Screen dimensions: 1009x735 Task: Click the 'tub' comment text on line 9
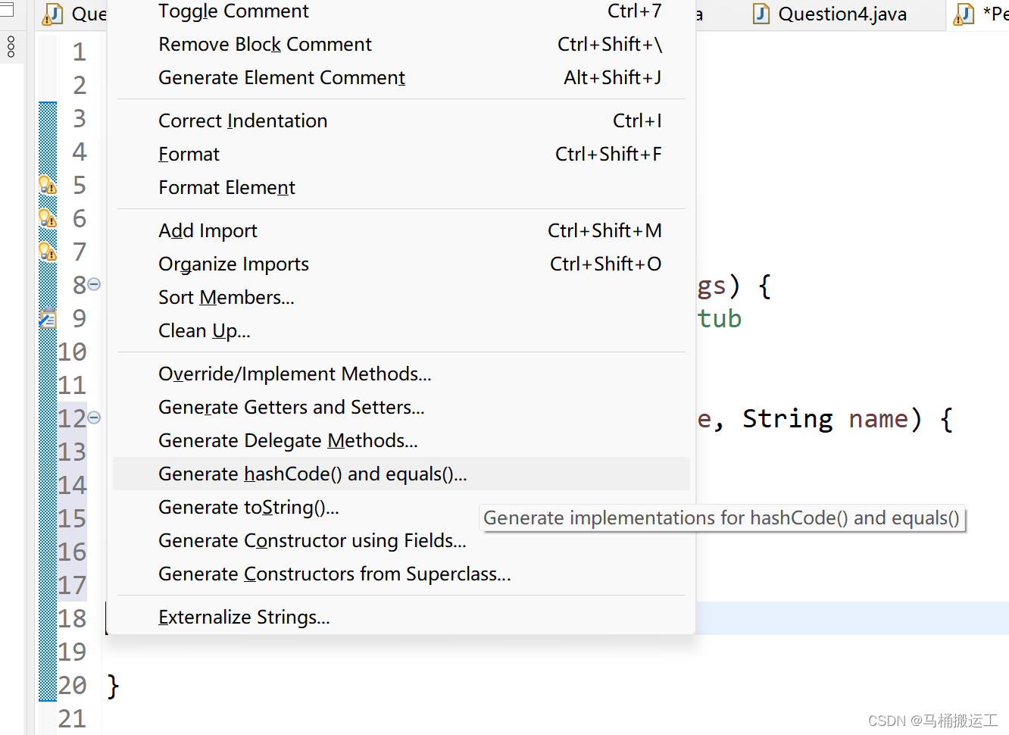coord(720,319)
